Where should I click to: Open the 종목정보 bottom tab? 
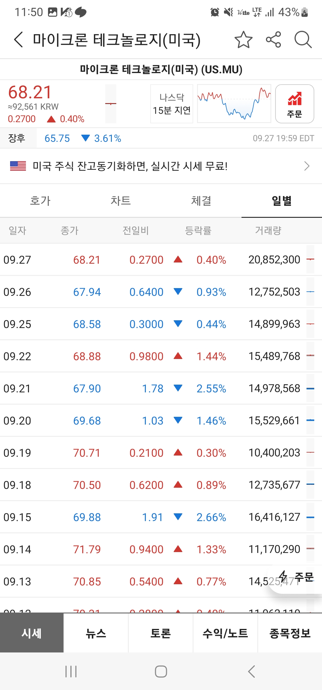tap(290, 633)
